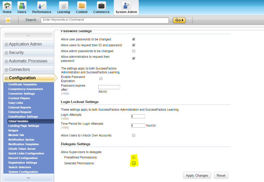264x182 pixels.
Task: Check the Predefined Permissions checkbox
Action: 134,157
